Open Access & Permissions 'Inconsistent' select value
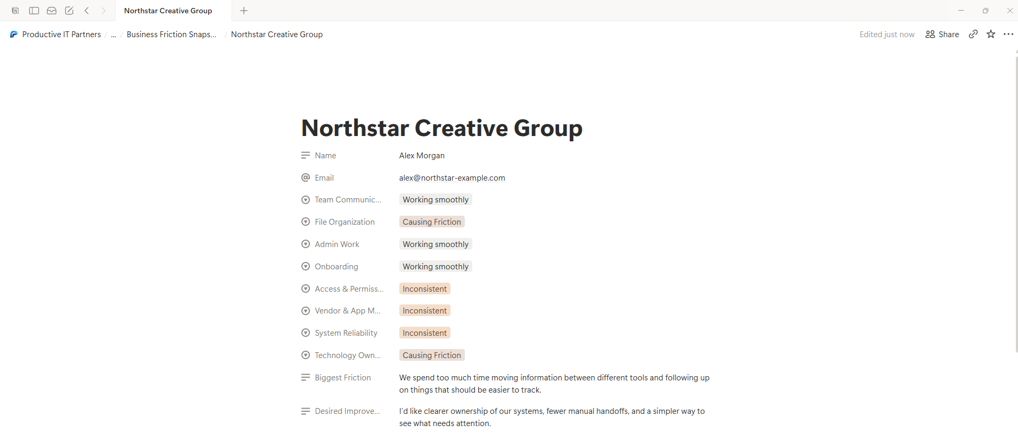This screenshot has height=433, width=1018. pyautogui.click(x=425, y=288)
